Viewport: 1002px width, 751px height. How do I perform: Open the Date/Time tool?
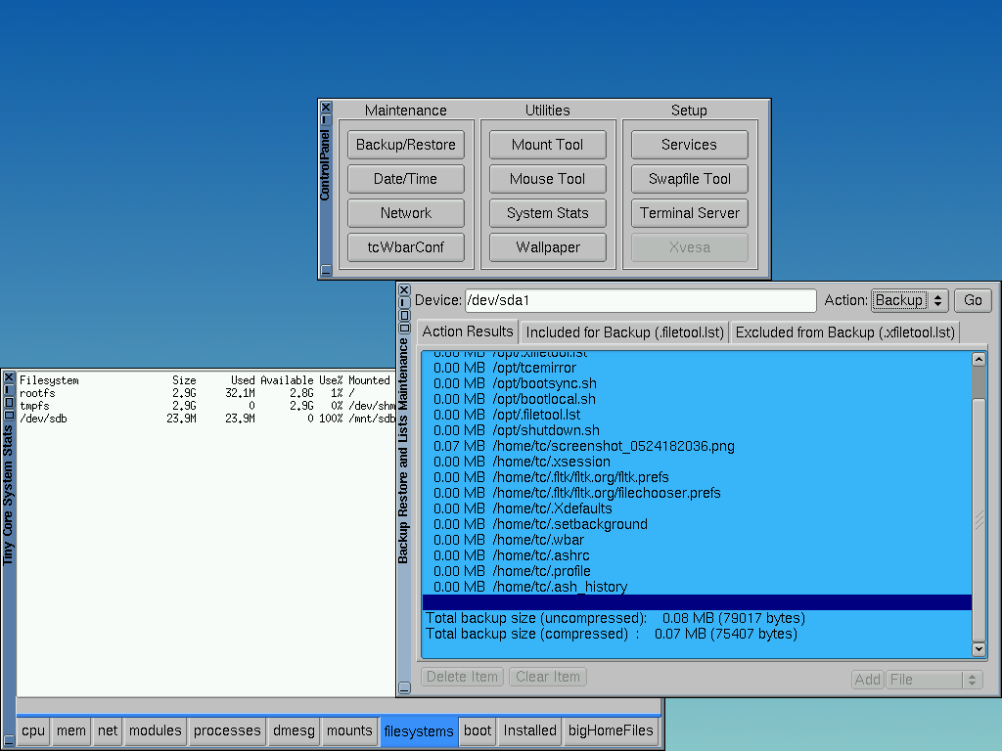point(406,179)
